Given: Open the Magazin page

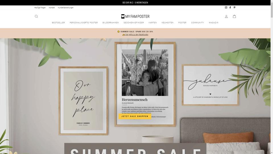Looking at the screenshot, I should (214, 23).
